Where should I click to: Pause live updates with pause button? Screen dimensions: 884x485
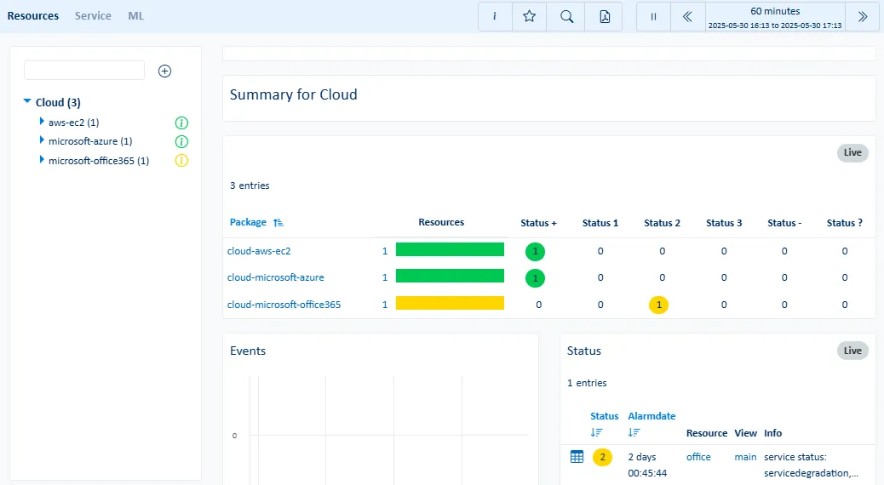(x=654, y=16)
